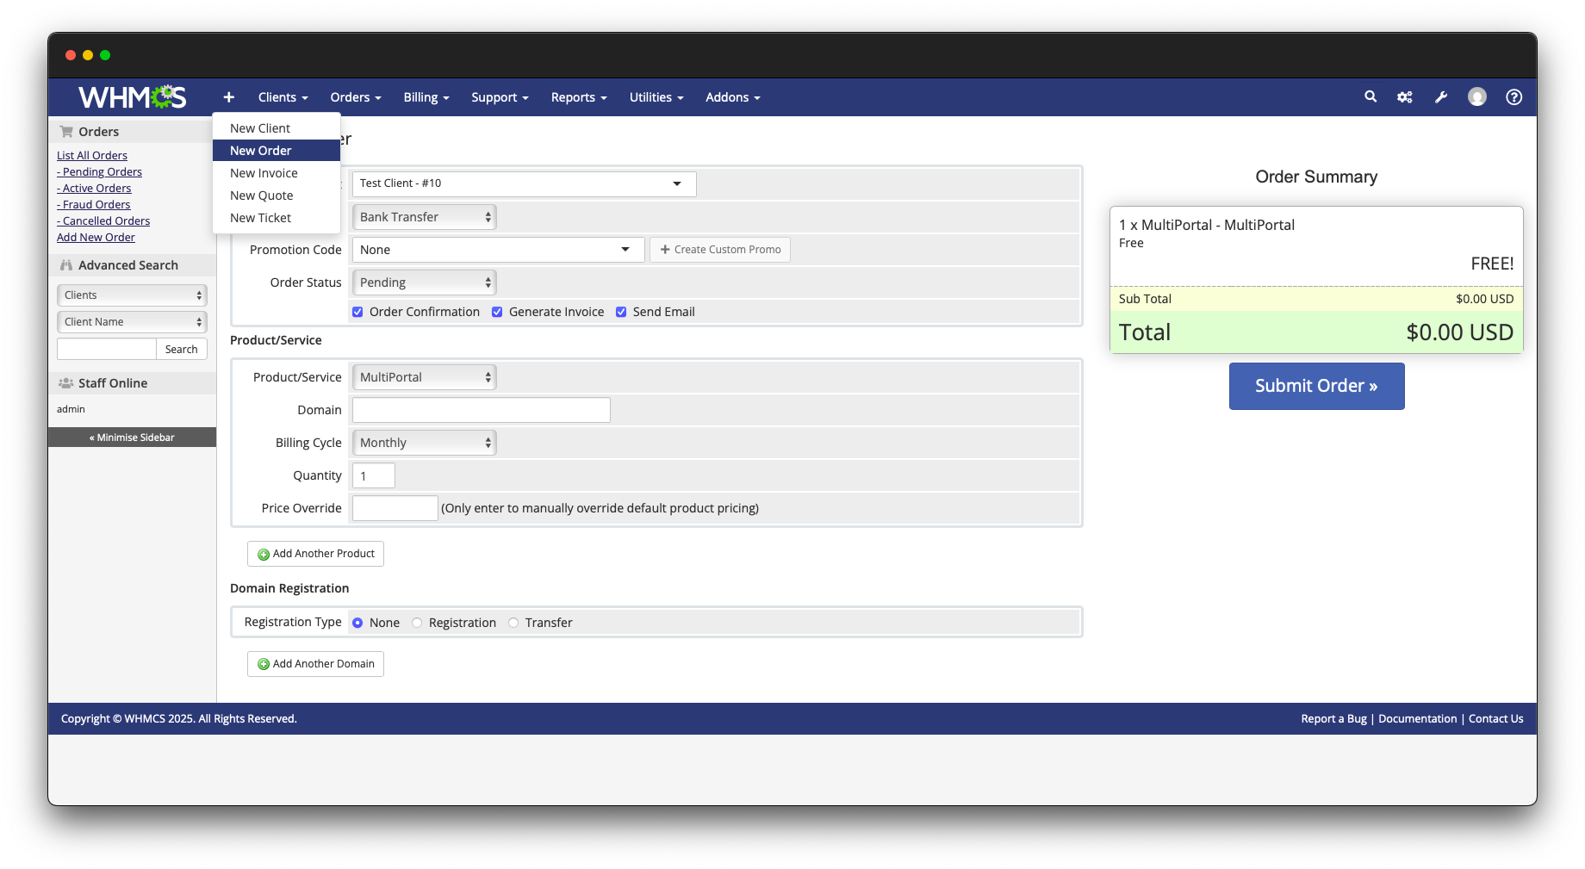Image resolution: width=1585 pixels, height=869 pixels.
Task: Click the Add Another Domain button
Action: click(x=315, y=664)
